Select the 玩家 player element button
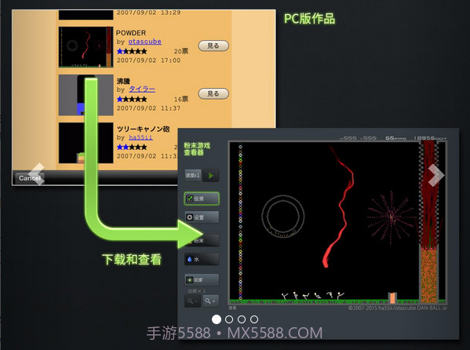This screenshot has height=350, width=470. [202, 280]
